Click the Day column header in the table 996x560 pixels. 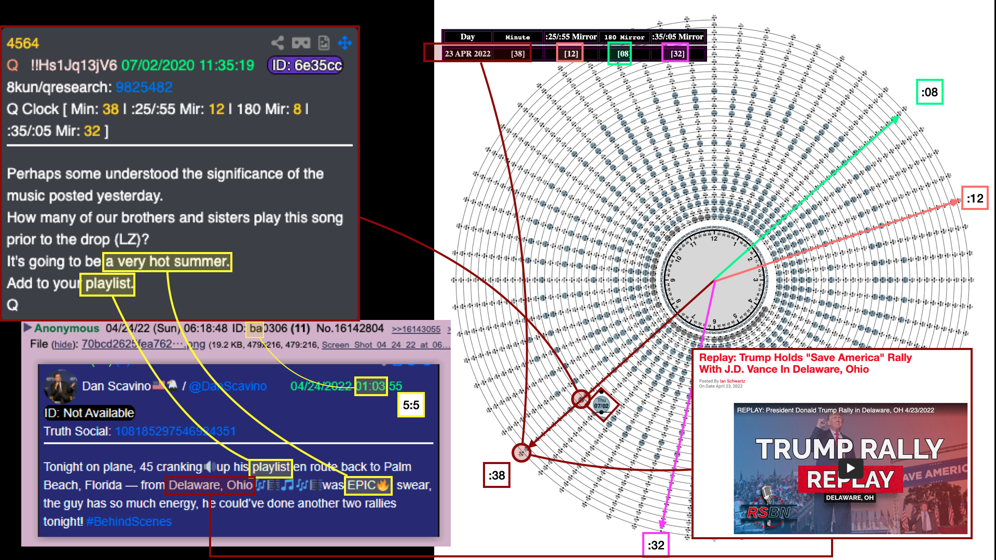pyautogui.click(x=467, y=37)
